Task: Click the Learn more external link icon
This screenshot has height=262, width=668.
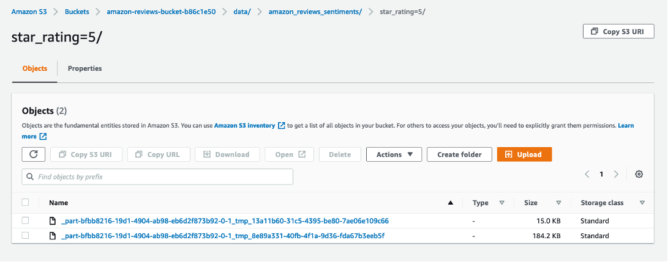Action: [x=43, y=137]
